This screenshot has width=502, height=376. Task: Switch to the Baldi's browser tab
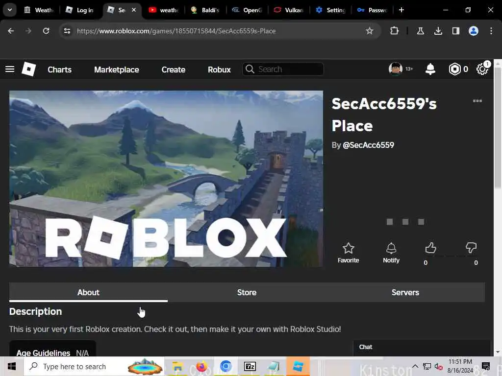pyautogui.click(x=205, y=10)
